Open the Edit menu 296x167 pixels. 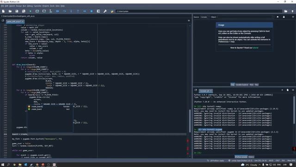tap(6, 6)
